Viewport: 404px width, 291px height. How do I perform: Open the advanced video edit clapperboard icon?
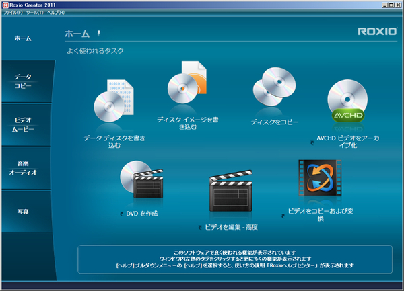[x=231, y=190]
